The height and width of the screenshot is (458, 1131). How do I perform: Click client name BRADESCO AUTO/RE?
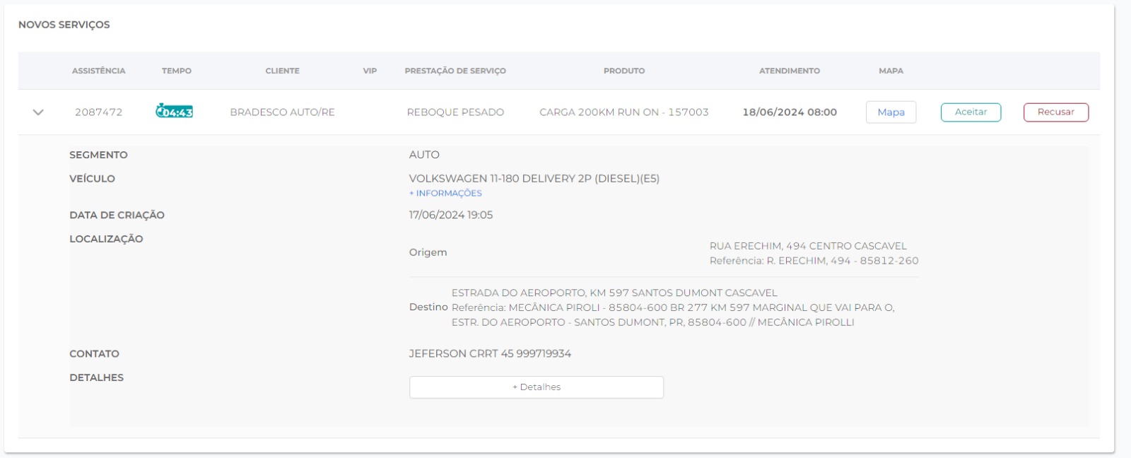tap(283, 112)
